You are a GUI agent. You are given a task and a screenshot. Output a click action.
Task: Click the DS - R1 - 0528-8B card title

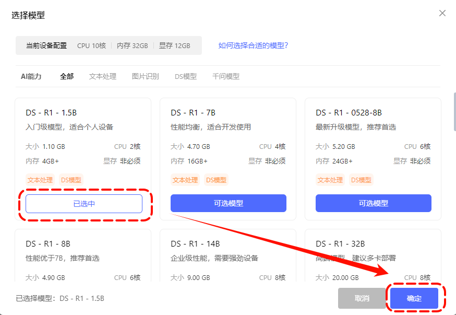[x=349, y=113]
